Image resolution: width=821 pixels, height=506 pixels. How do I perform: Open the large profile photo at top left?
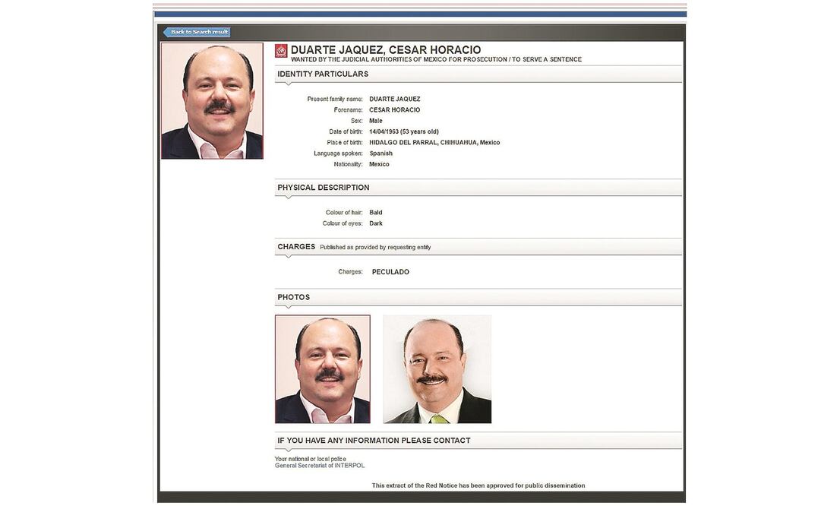[212, 100]
